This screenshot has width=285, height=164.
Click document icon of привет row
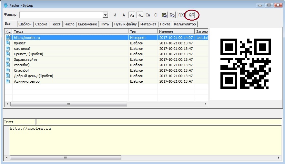click(x=8, y=43)
